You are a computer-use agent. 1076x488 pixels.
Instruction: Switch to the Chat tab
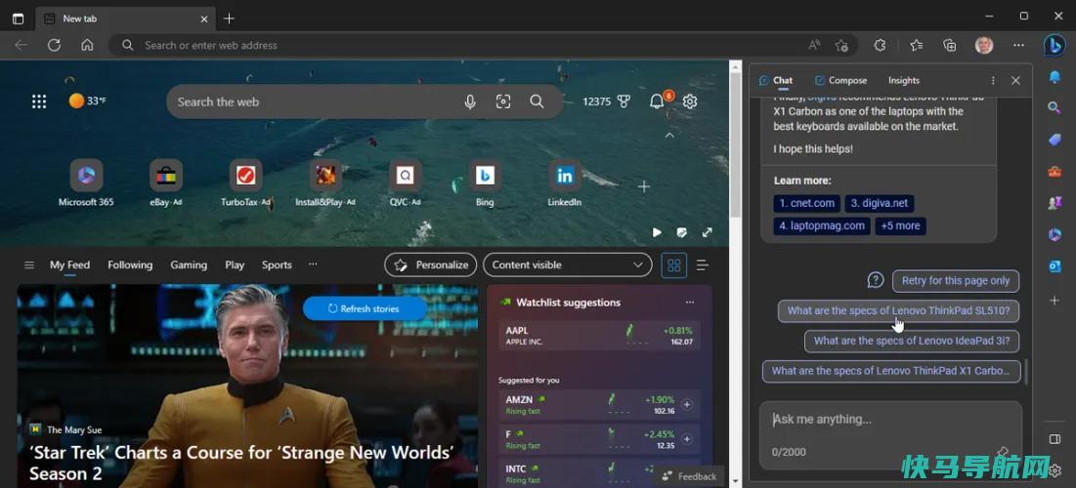(776, 80)
